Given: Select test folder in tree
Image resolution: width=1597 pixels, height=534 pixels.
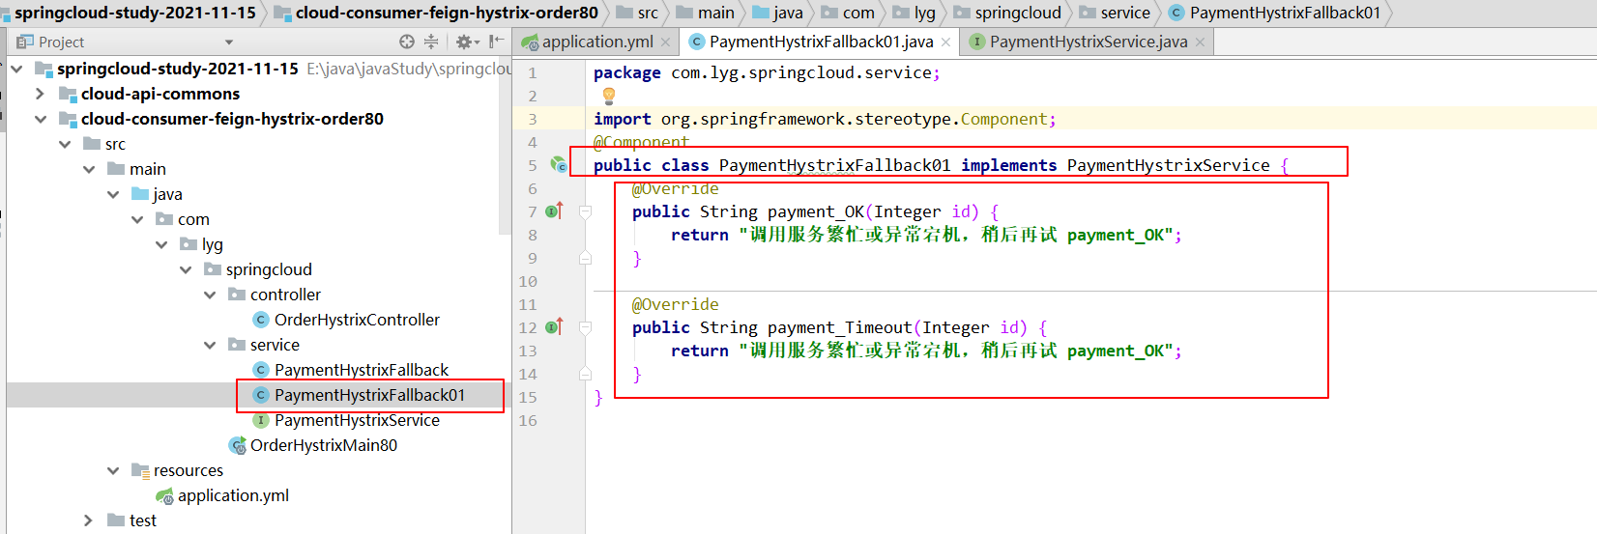Looking at the screenshot, I should click(x=142, y=520).
